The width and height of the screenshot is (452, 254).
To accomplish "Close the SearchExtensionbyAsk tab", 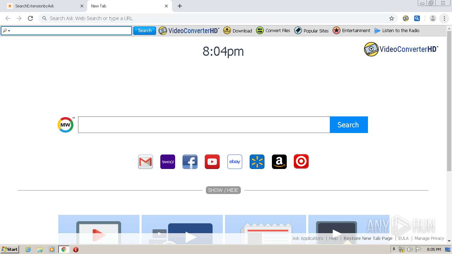I will [82, 6].
